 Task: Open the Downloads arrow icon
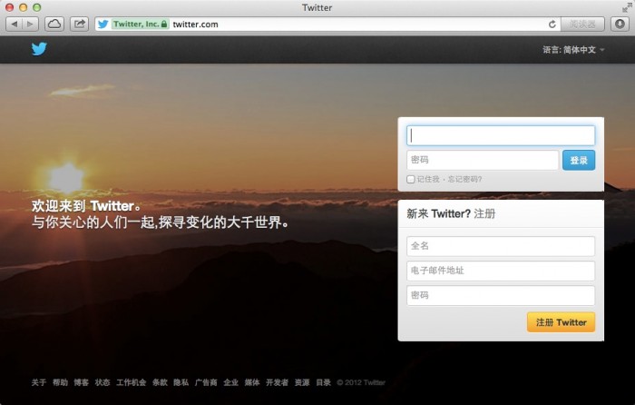tap(620, 24)
